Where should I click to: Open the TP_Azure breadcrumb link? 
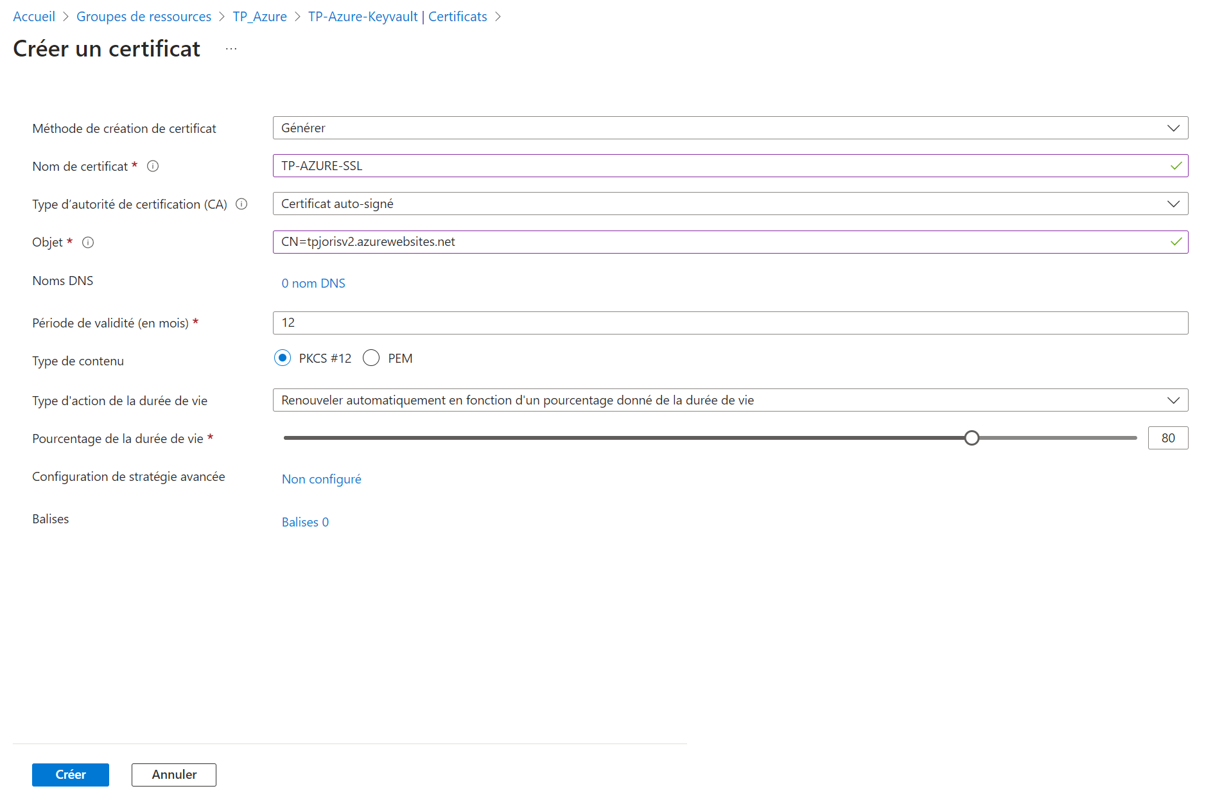point(259,17)
